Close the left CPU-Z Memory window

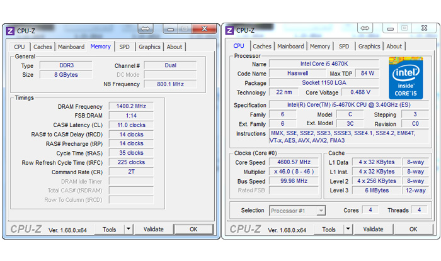[x=205, y=29]
